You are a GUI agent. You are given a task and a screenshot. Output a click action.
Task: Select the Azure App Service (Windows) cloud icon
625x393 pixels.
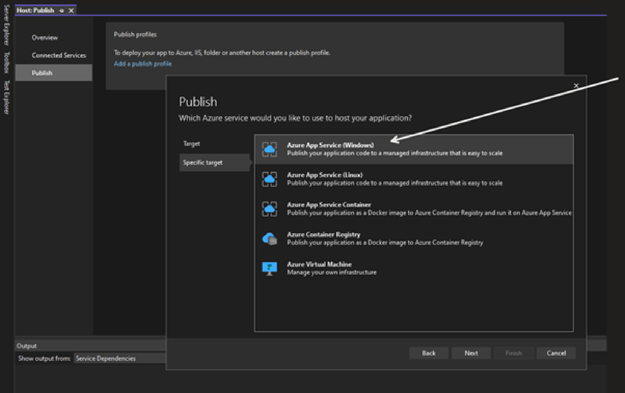click(x=269, y=149)
